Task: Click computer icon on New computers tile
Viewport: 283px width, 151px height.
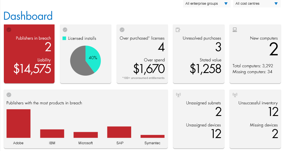Action: (235, 30)
